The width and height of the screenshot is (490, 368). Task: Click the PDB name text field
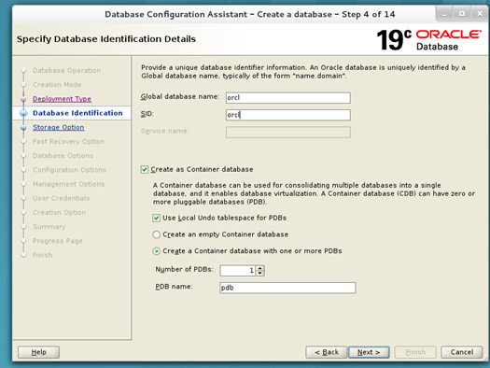point(287,288)
